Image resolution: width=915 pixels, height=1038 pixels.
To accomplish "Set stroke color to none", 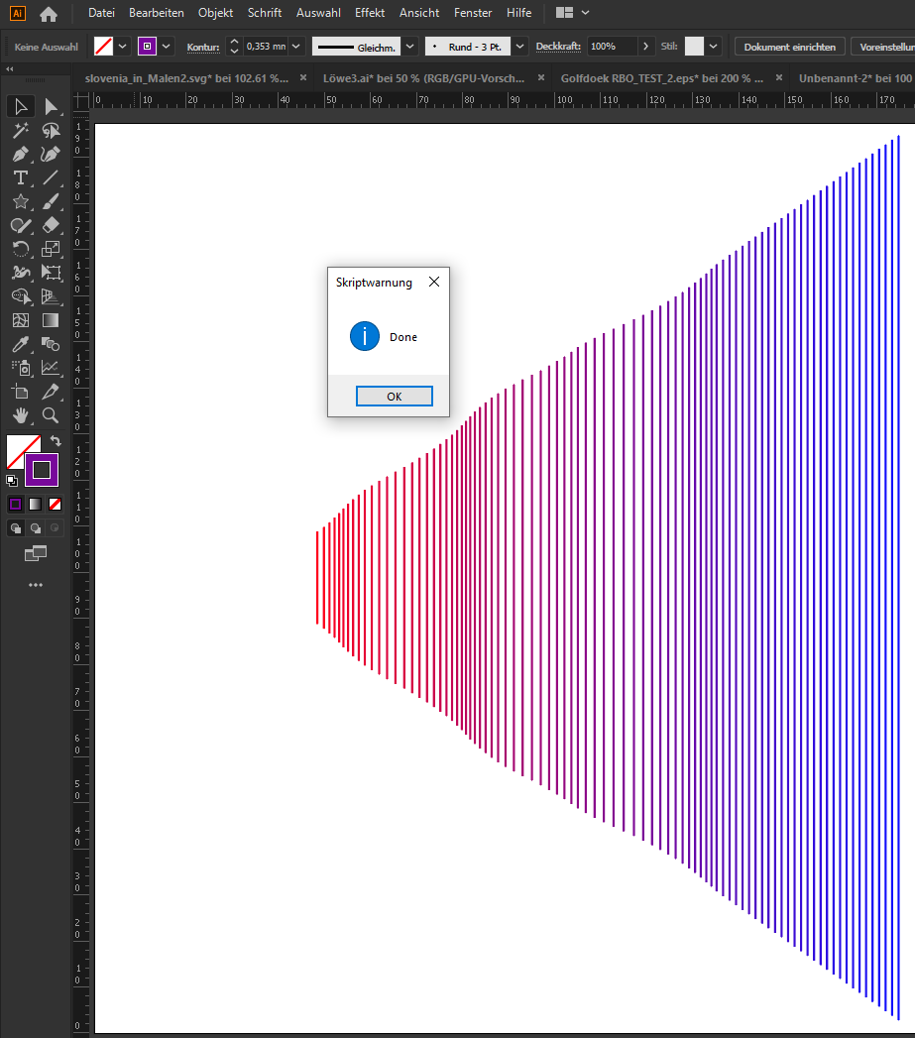I will [57, 504].
